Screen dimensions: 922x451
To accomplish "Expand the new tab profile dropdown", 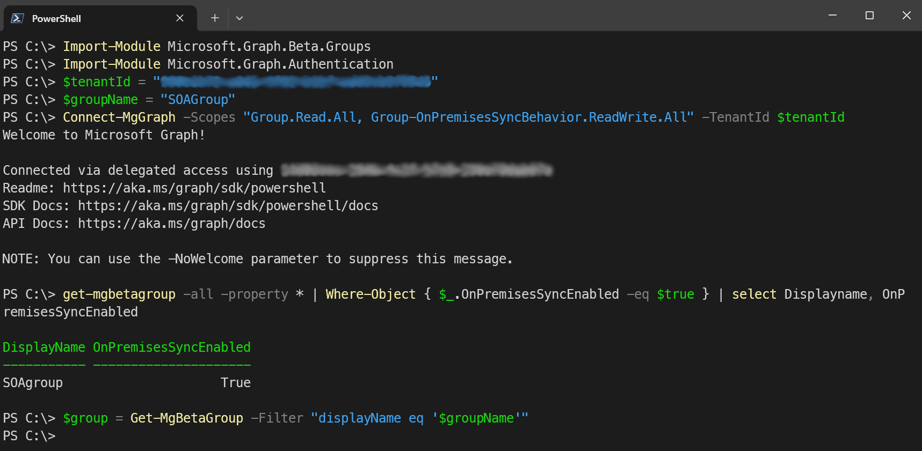I will point(239,18).
